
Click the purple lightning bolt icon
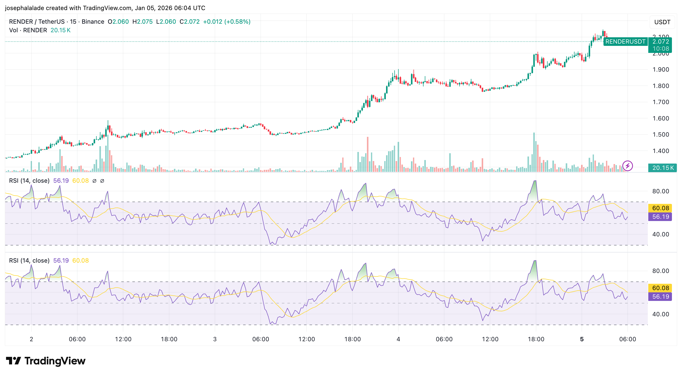(x=627, y=166)
